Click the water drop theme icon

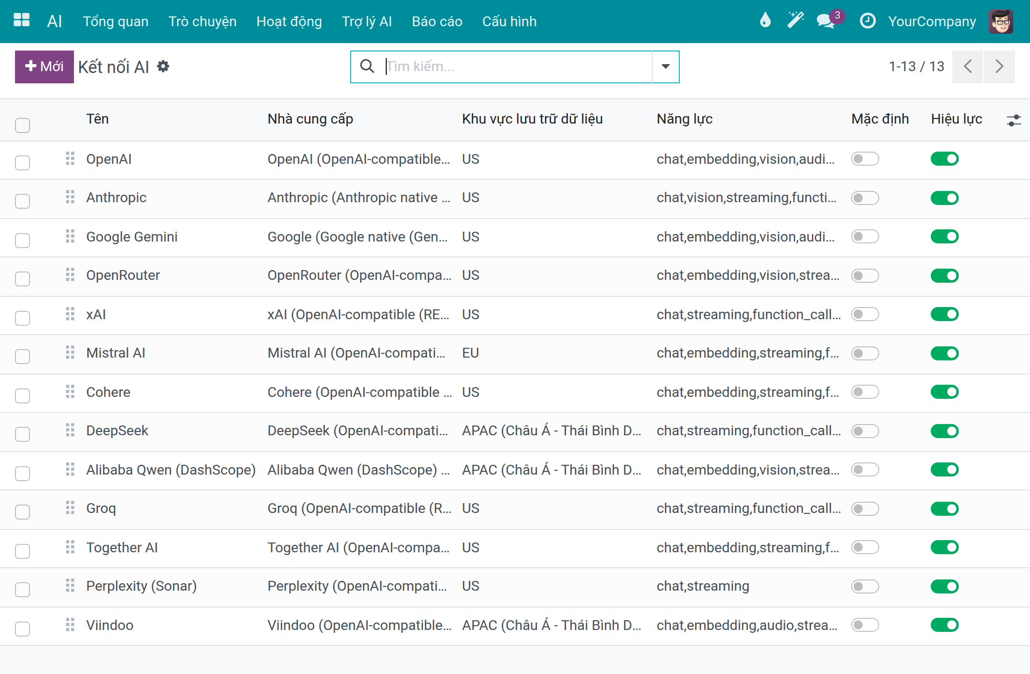tap(765, 21)
